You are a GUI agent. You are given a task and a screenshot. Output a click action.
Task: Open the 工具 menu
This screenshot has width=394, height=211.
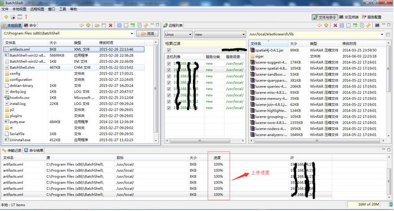pyautogui.click(x=62, y=9)
